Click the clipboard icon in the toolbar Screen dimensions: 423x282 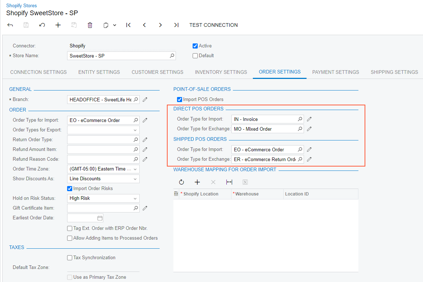(106, 25)
